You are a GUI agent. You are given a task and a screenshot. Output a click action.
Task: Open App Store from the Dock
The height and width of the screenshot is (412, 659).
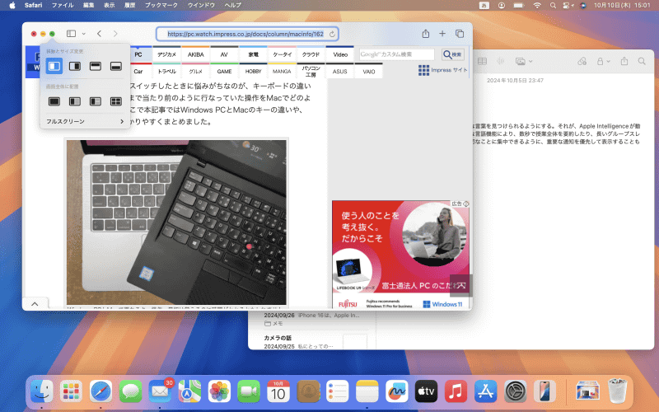pos(485,392)
